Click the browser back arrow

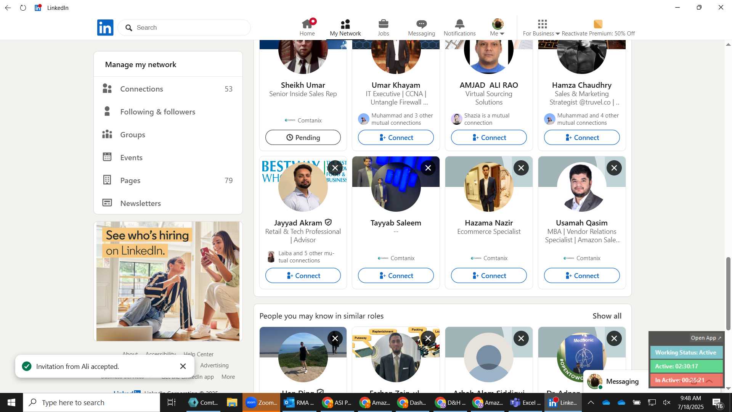[x=8, y=8]
